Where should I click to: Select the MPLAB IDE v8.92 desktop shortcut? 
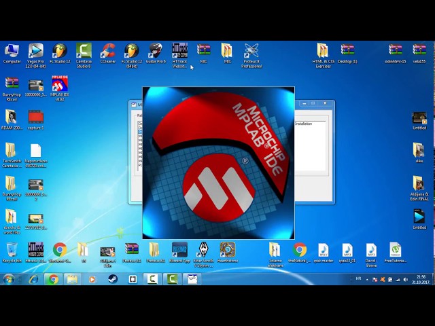(x=60, y=88)
